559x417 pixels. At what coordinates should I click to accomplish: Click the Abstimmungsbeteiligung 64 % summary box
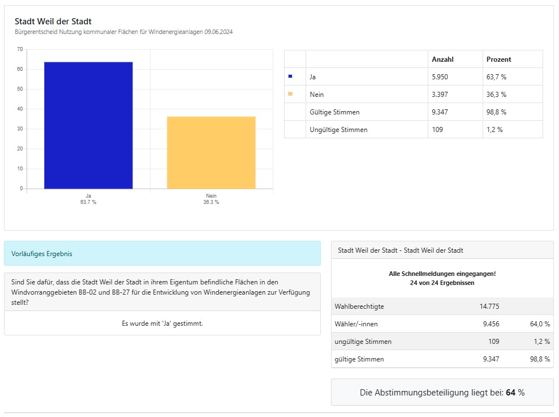tap(442, 393)
